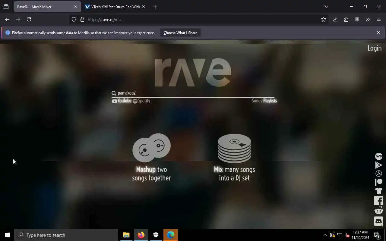Switch search mode to Playlists
Viewport: 386px width, 241px height.
pyautogui.click(x=270, y=101)
